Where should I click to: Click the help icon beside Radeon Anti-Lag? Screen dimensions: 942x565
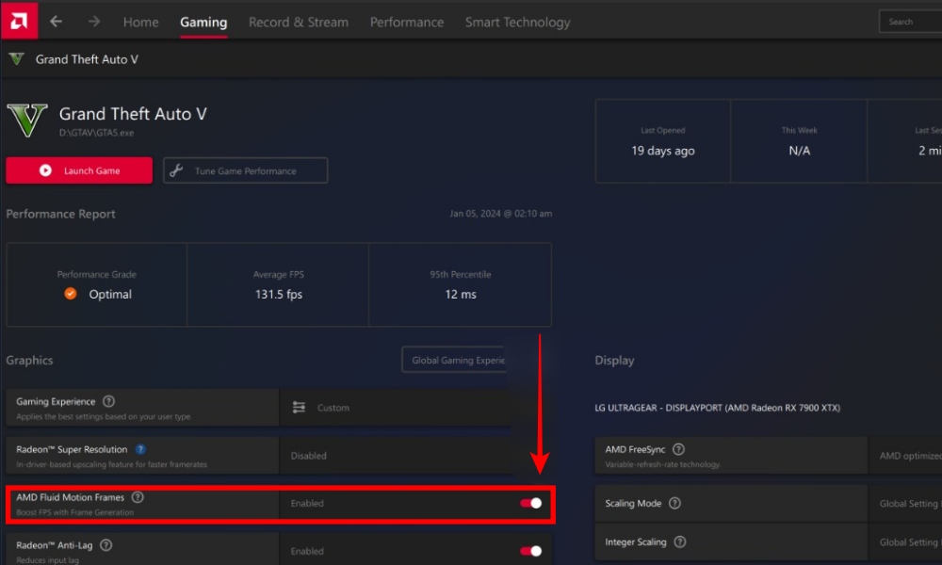[x=106, y=544]
